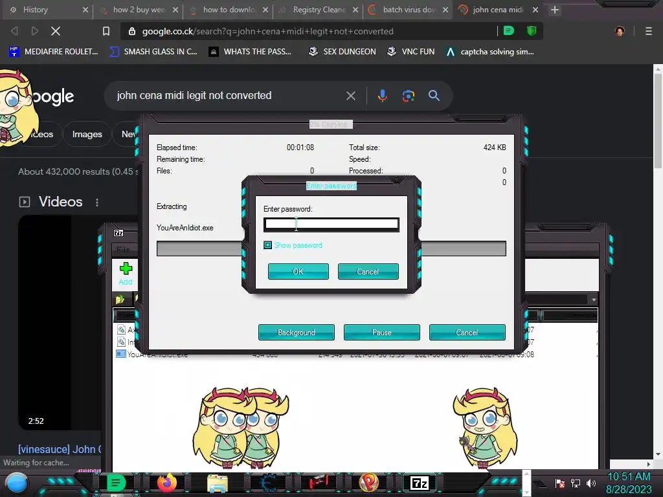Switch to the Registry Cleane tab
This screenshot has width=663, height=497.
[x=319, y=10]
